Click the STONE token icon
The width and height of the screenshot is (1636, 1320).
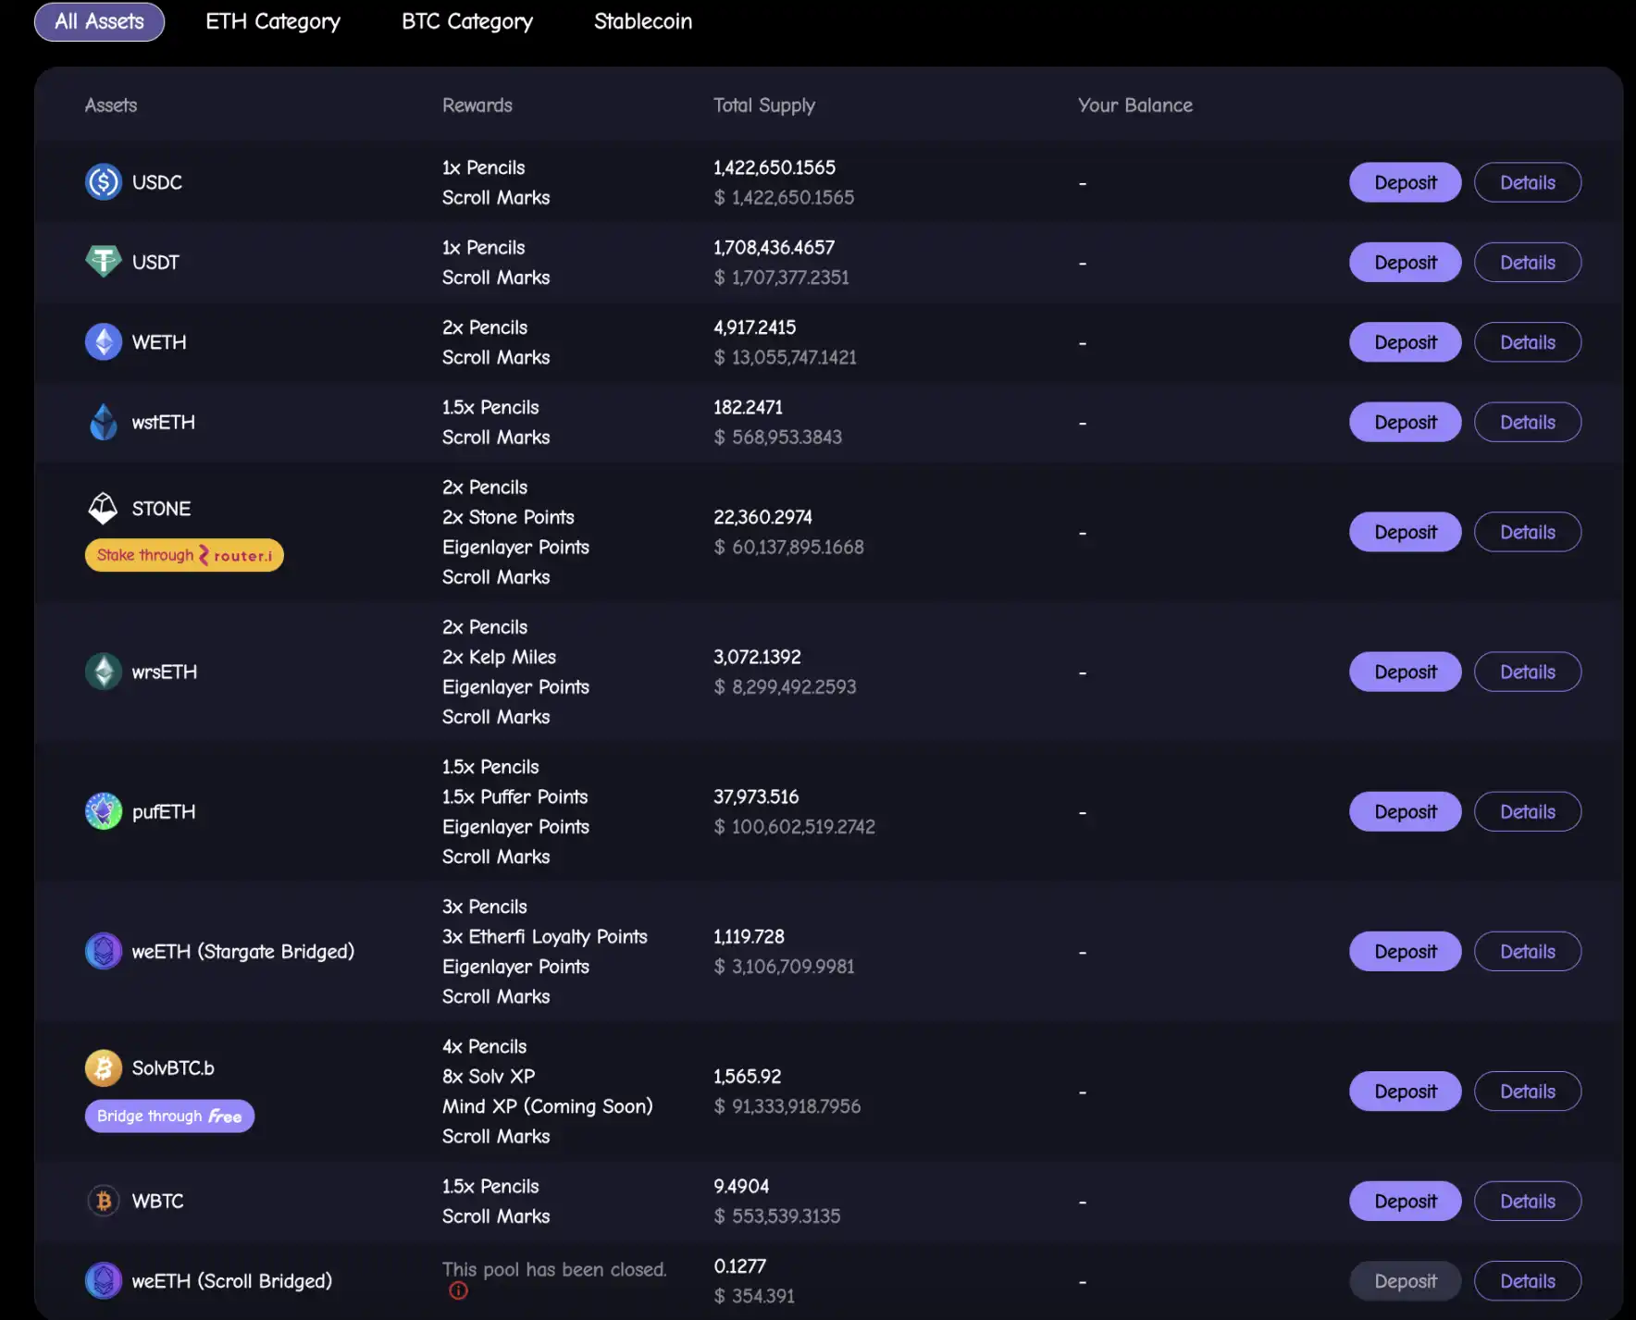pyautogui.click(x=104, y=508)
